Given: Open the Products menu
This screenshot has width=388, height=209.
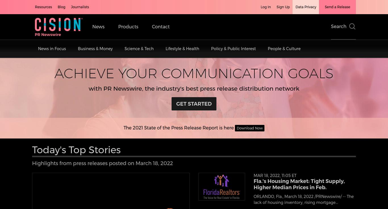Looking at the screenshot, I should [128, 27].
